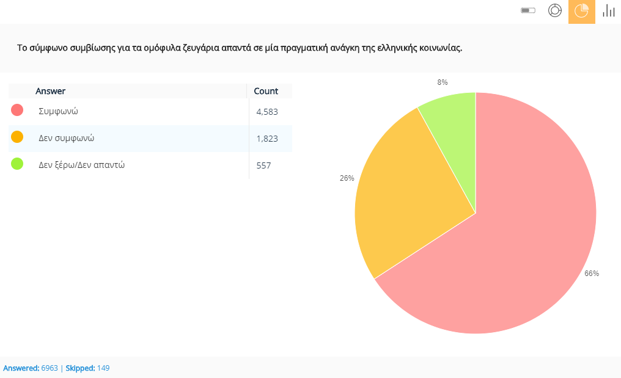
Task: Select the Δεν συμφωνώ answer label
Action: (x=66, y=139)
